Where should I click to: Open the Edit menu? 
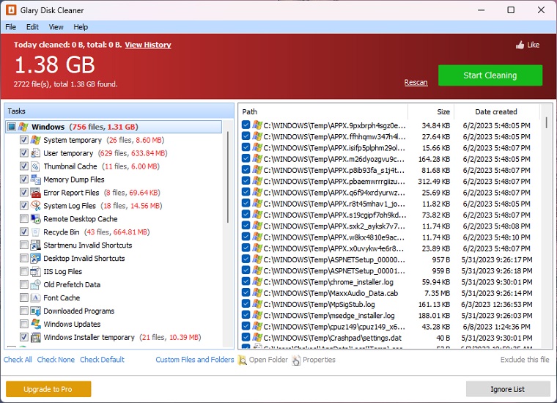click(32, 27)
